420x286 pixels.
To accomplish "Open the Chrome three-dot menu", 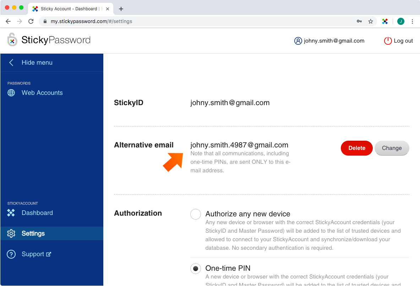I will pyautogui.click(x=412, y=21).
